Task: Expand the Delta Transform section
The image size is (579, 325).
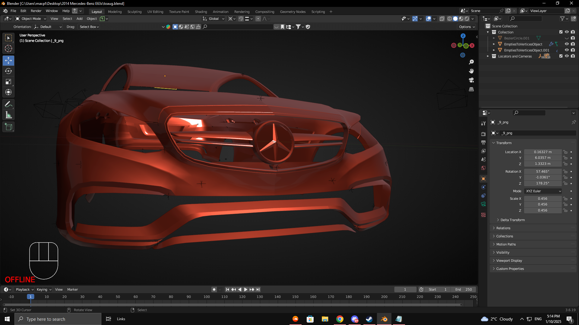Action: (x=512, y=220)
